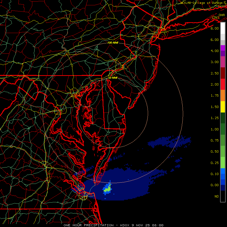Pick the light green swatch at 0.25
The width and height of the screenshot is (227, 227).
[x=223, y=163]
